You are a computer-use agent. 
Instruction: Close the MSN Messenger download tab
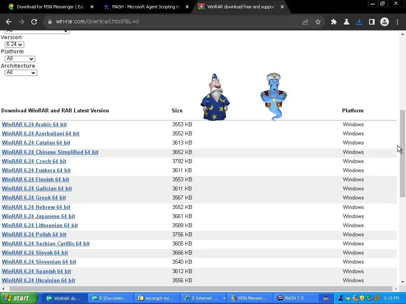(92, 7)
